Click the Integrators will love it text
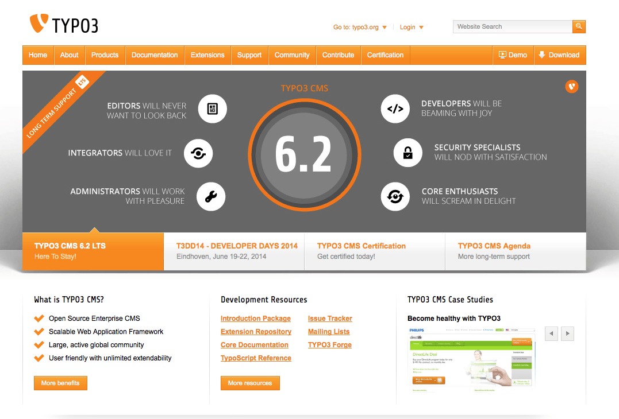The height and width of the screenshot is (419, 619). click(120, 153)
